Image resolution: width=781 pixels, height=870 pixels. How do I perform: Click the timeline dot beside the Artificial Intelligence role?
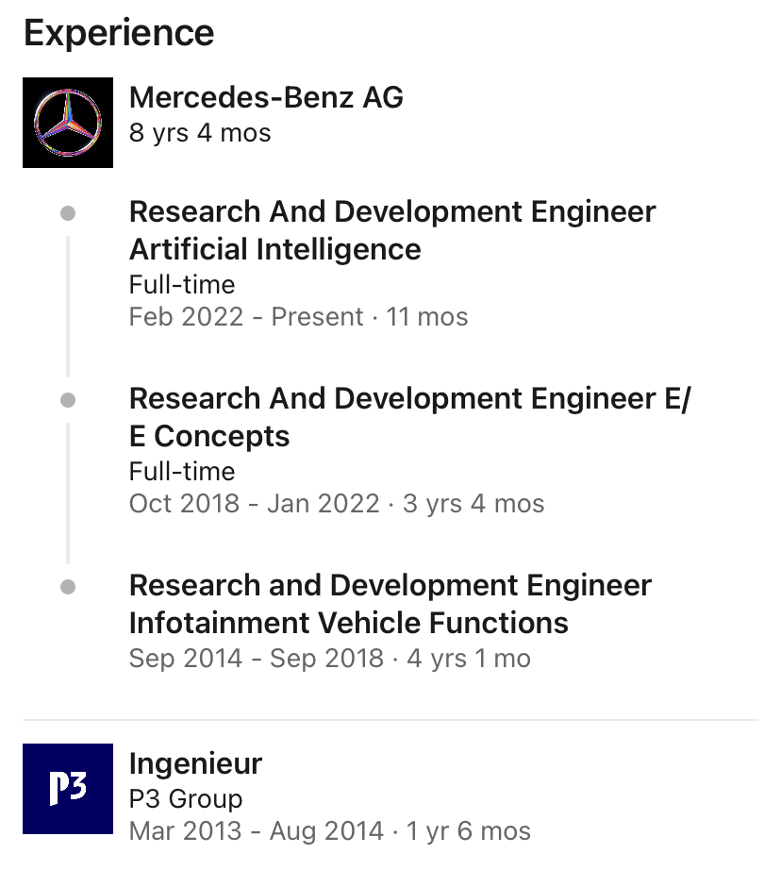[68, 214]
